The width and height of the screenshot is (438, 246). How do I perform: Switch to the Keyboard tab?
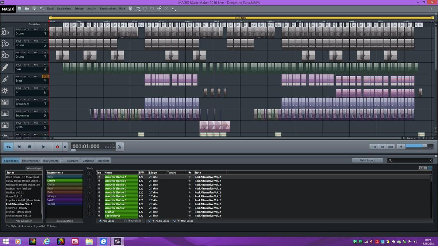click(x=72, y=160)
